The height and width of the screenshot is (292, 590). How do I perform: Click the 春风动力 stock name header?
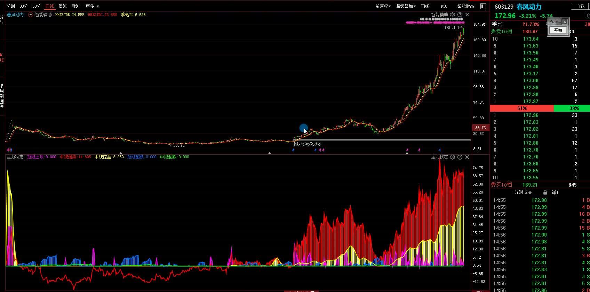pos(529,7)
